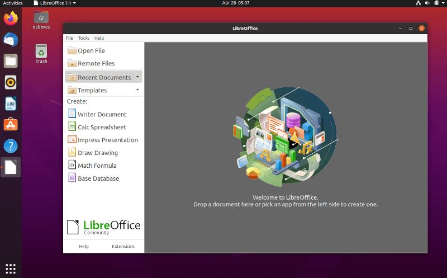Expand the Recent Documents dropdown arrow
The image size is (447, 278).
137,77
